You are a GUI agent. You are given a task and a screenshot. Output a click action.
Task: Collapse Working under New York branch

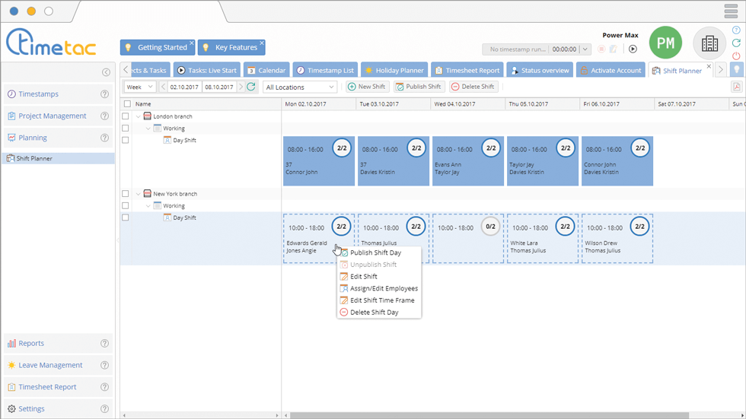148,206
